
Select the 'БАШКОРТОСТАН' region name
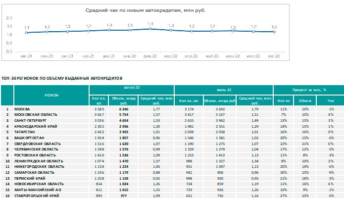(29, 138)
